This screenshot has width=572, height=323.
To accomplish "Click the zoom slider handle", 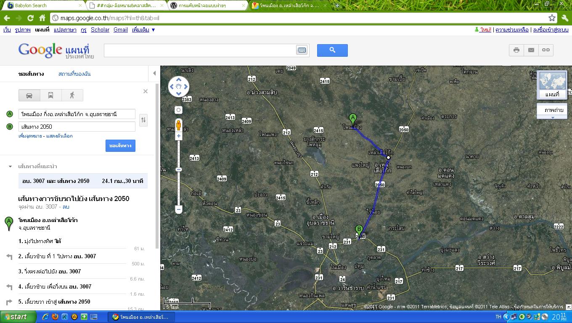I will click(179, 169).
